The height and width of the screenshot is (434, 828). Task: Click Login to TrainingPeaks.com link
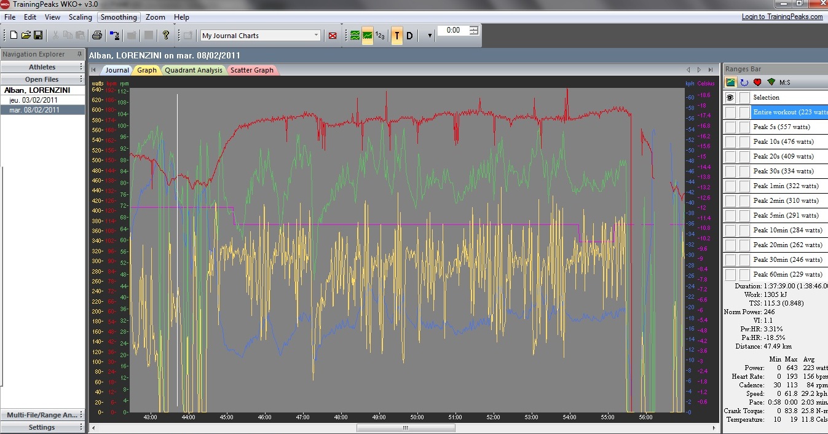coord(782,17)
